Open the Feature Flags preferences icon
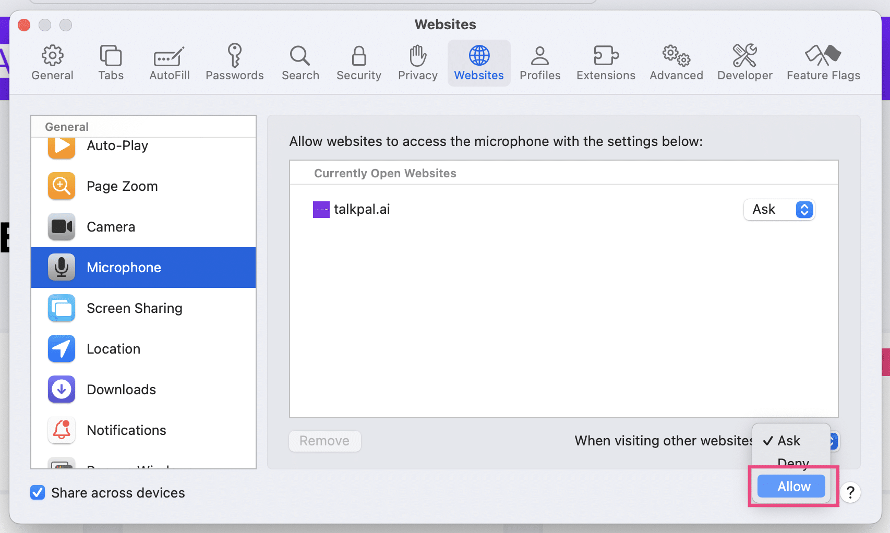The height and width of the screenshot is (533, 890). (823, 62)
